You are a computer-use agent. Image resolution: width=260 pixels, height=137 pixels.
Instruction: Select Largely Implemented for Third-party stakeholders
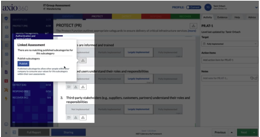(138, 109)
